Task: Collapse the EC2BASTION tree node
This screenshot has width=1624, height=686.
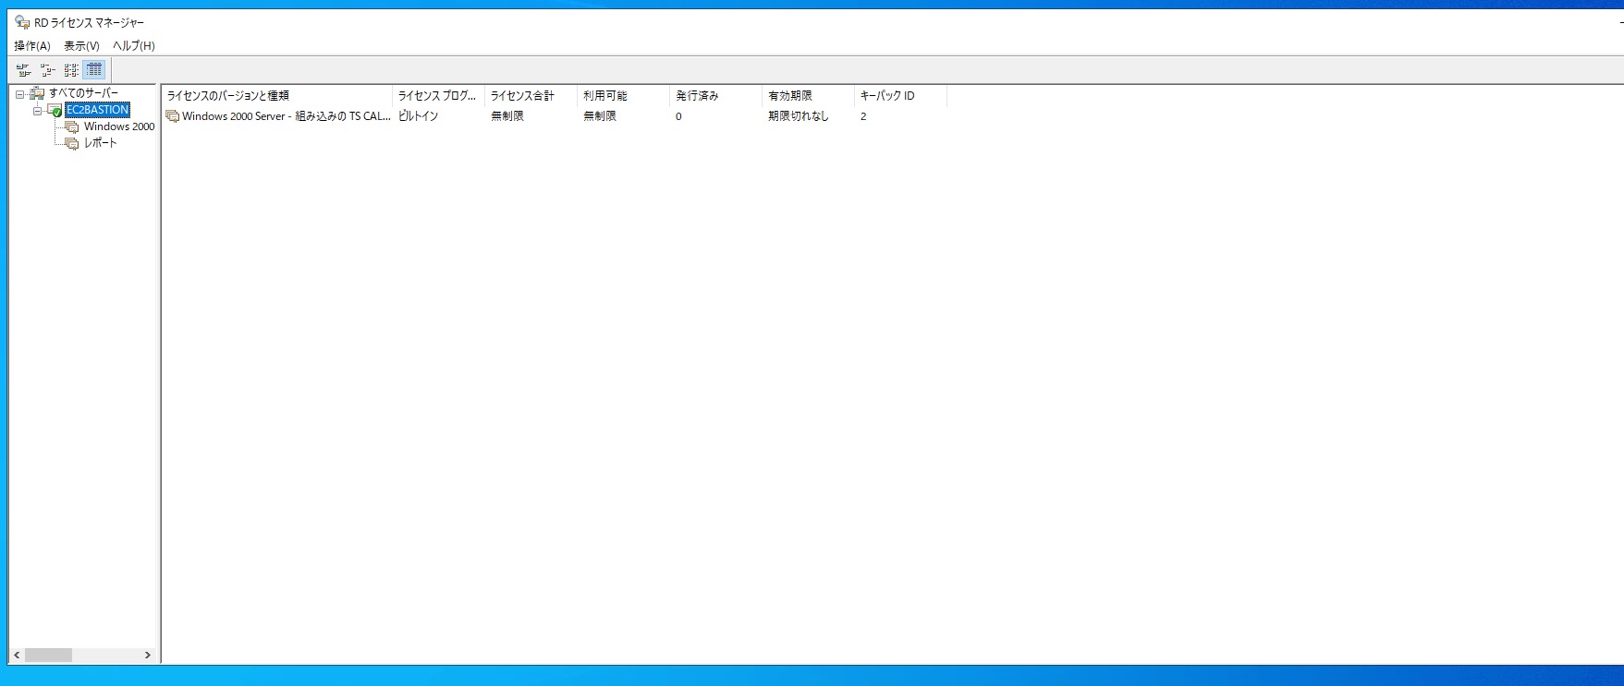Action: click(x=37, y=111)
